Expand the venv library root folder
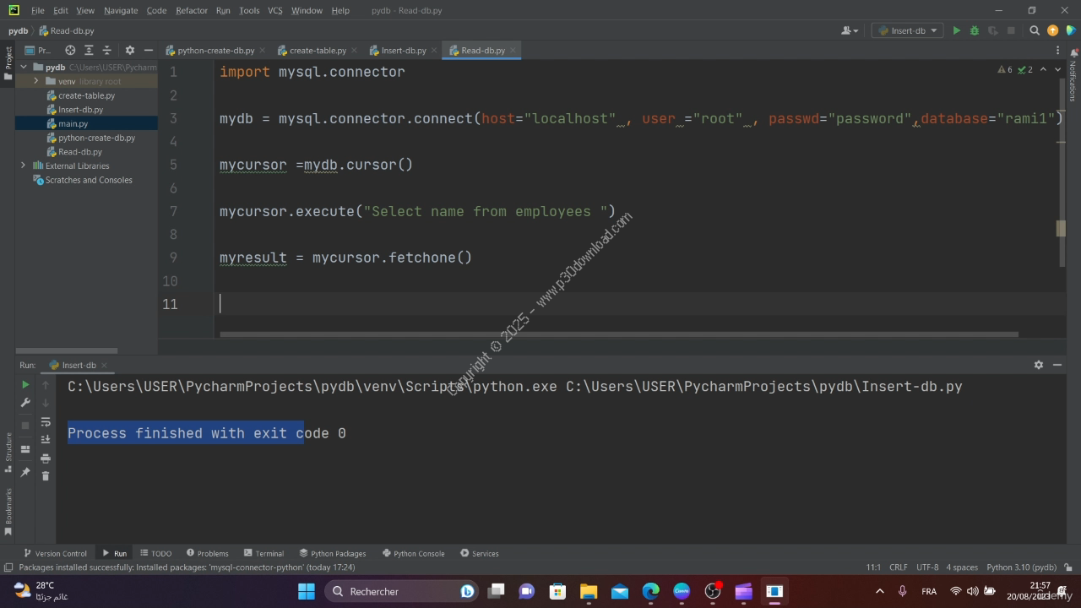This screenshot has height=608, width=1081. pos(37,81)
